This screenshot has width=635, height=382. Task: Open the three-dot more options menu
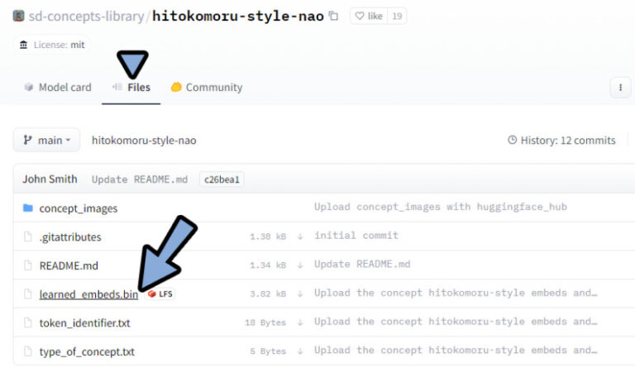pyautogui.click(x=619, y=87)
